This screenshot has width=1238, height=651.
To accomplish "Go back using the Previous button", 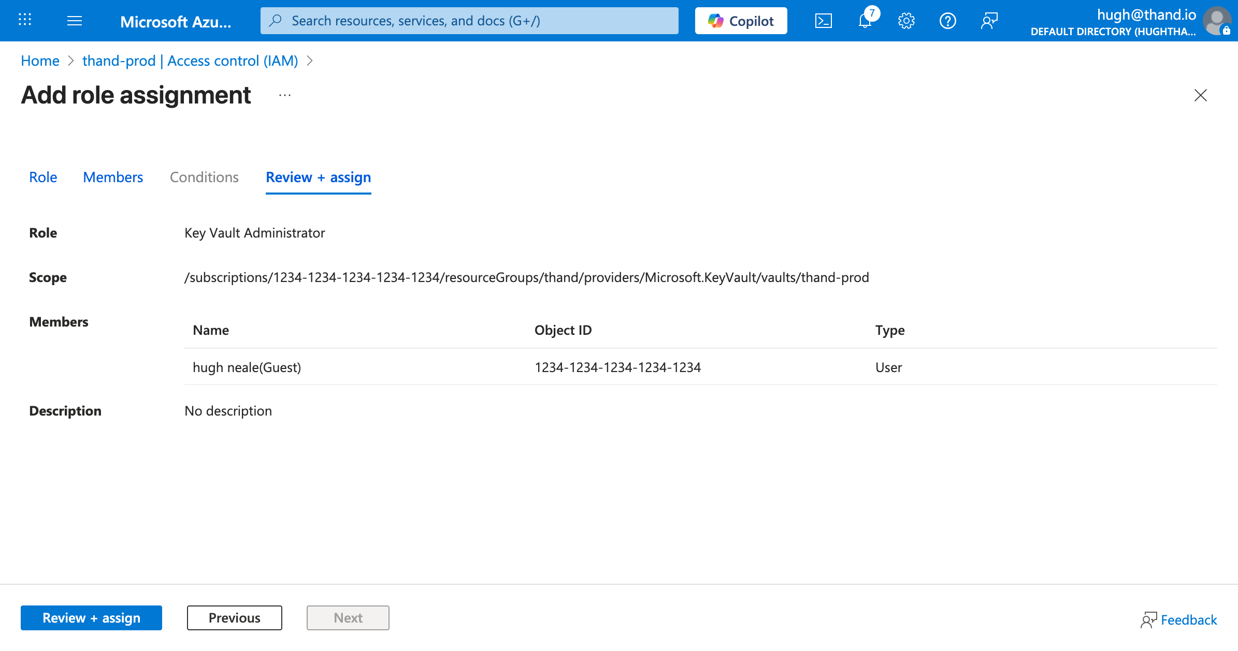I will pyautogui.click(x=234, y=617).
